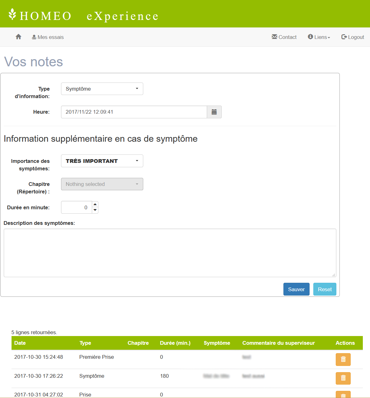The height and width of the screenshot is (398, 370).
Task: Sort table by the Date column header
Action: (20, 343)
